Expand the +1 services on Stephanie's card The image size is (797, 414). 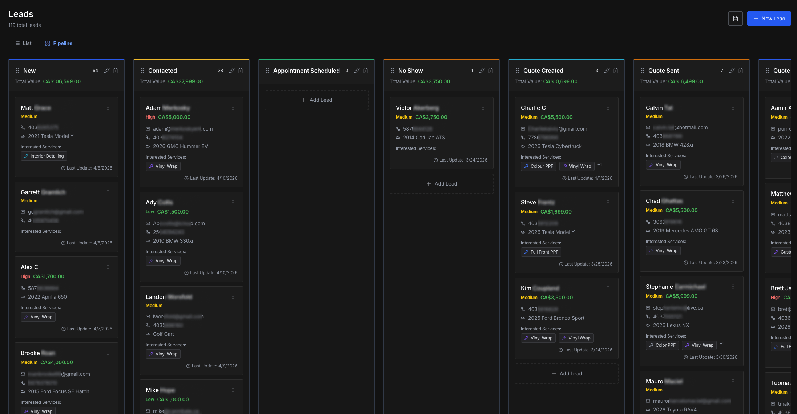(x=722, y=343)
